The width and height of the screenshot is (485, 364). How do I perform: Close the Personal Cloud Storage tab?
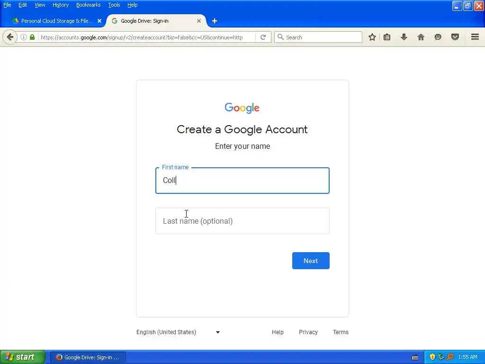99,21
